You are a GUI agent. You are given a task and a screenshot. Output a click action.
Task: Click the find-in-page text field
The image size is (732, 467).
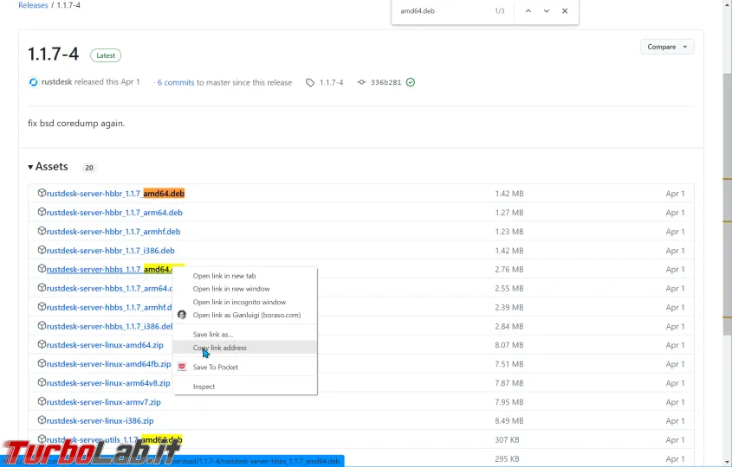coord(442,11)
